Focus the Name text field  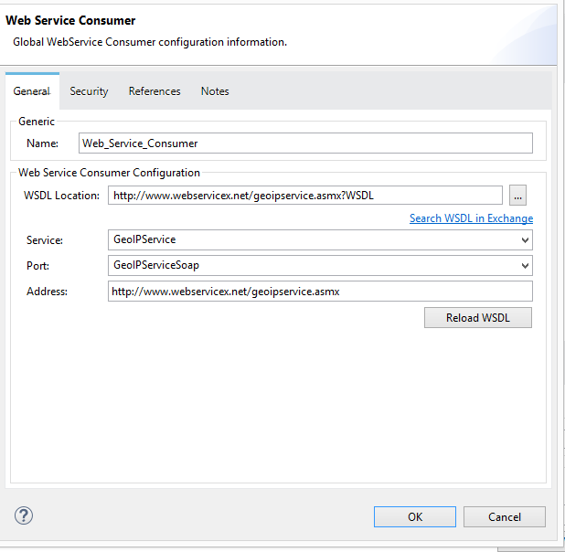pyautogui.click(x=305, y=143)
